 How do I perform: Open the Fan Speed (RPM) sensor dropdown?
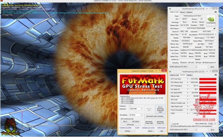188,93
